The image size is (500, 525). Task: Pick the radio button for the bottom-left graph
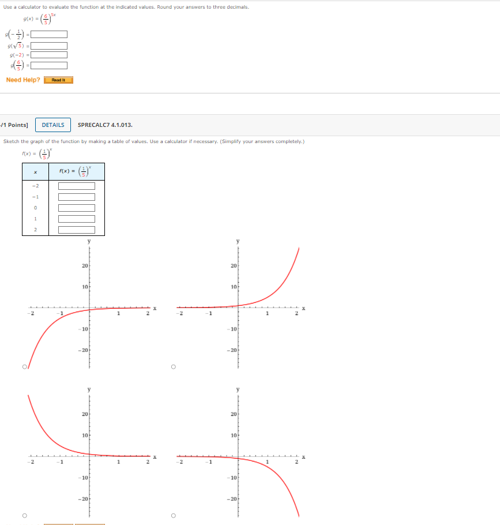[24, 515]
